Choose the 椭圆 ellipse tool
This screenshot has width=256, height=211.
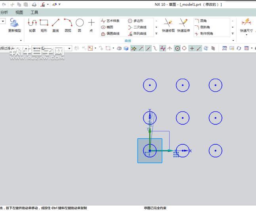click(107, 27)
